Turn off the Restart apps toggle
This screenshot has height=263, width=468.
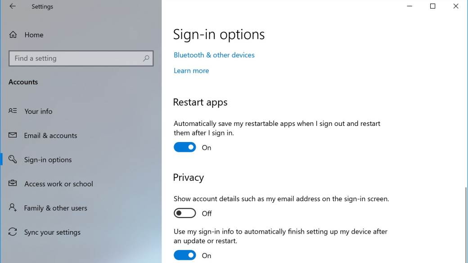point(185,147)
